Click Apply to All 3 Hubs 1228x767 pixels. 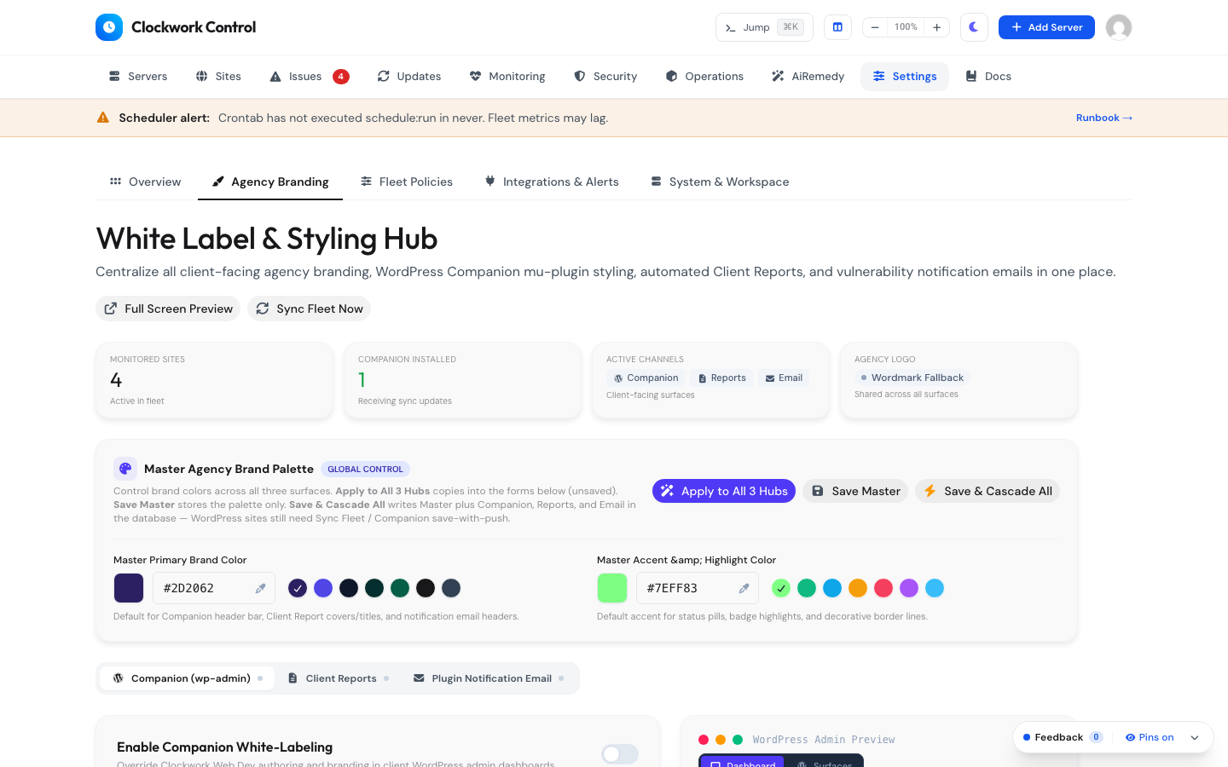724,491
